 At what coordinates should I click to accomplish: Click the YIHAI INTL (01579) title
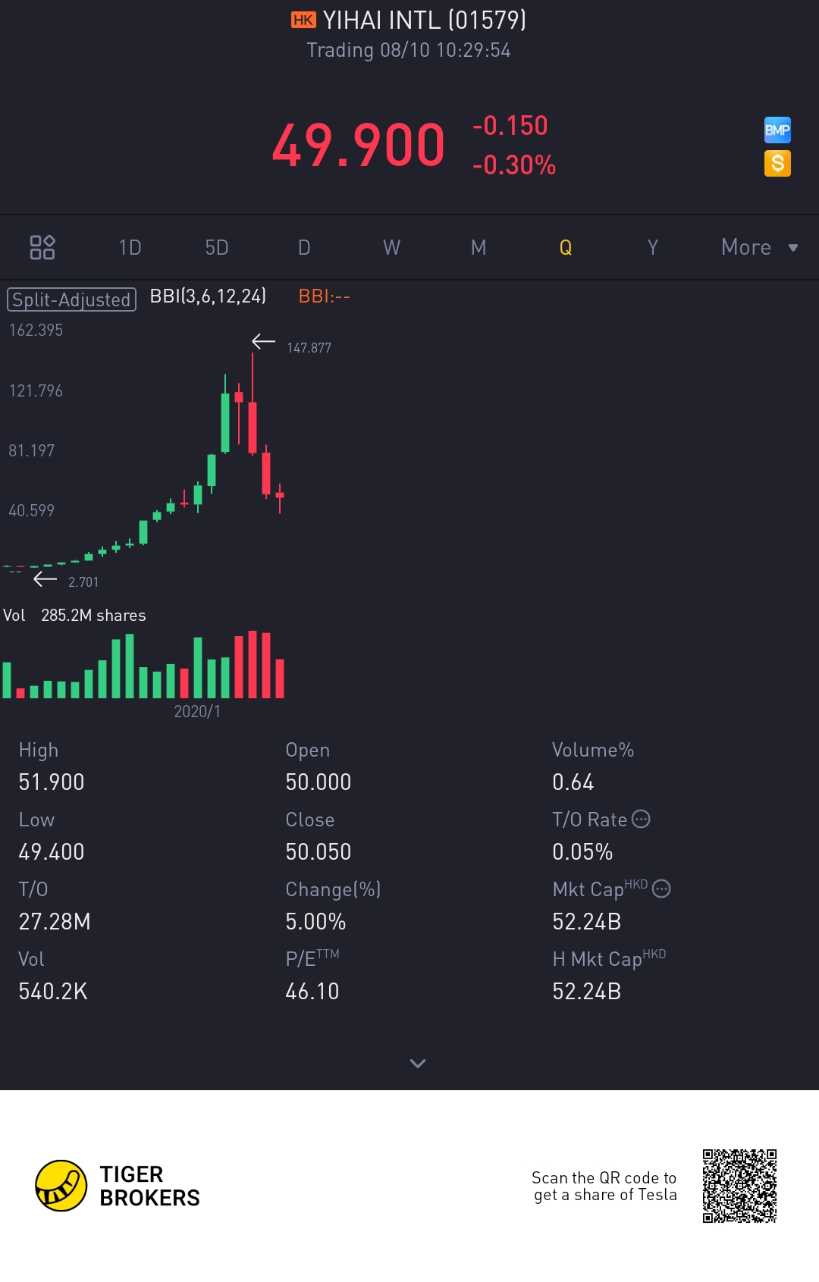(424, 20)
